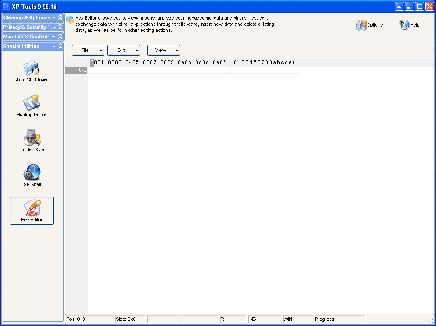Click the hex data entry row

coord(159,70)
